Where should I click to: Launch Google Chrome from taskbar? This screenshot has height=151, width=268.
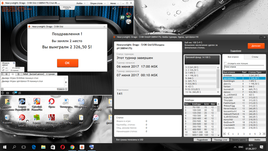(x=72, y=147)
